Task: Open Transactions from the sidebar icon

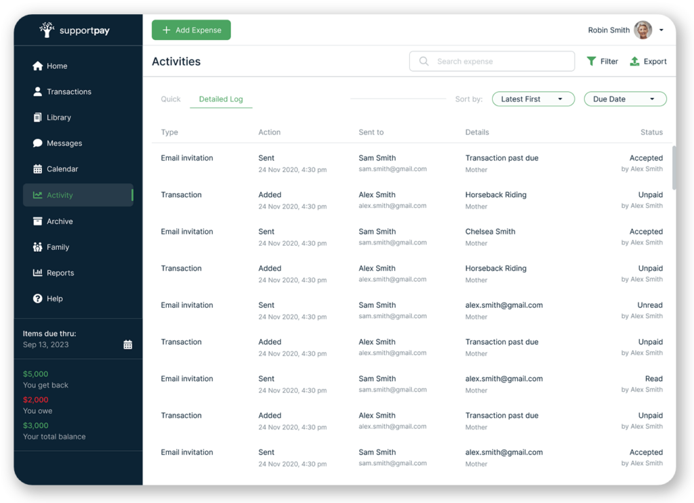Action: pos(38,91)
